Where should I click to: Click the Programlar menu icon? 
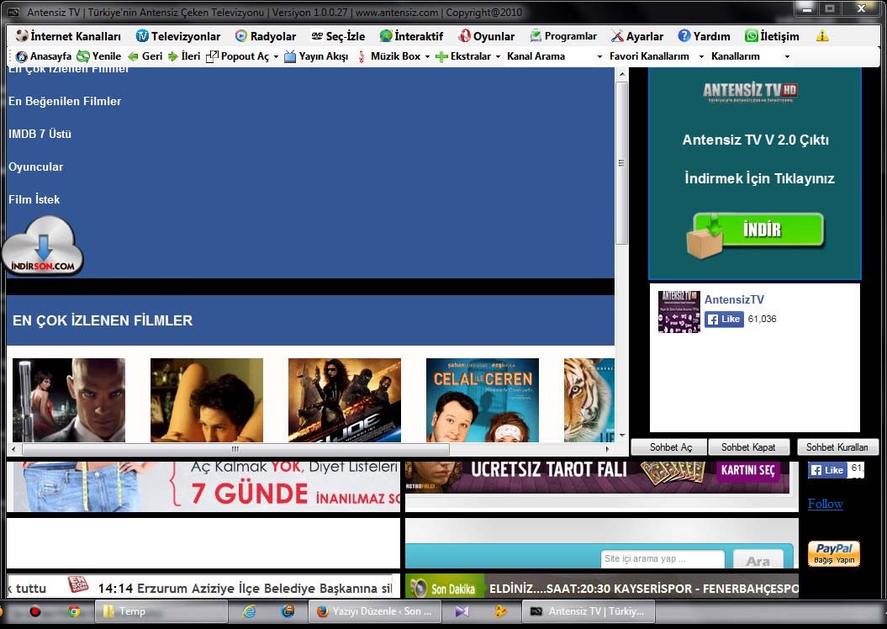point(535,36)
